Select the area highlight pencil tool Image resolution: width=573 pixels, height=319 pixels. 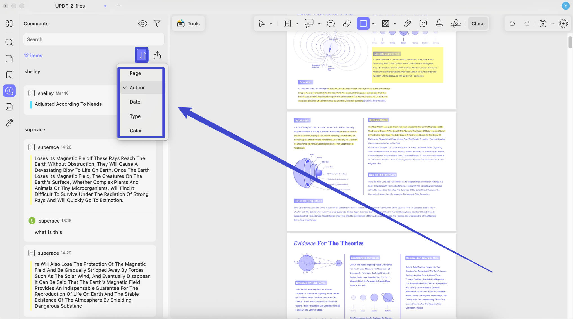tap(385, 24)
